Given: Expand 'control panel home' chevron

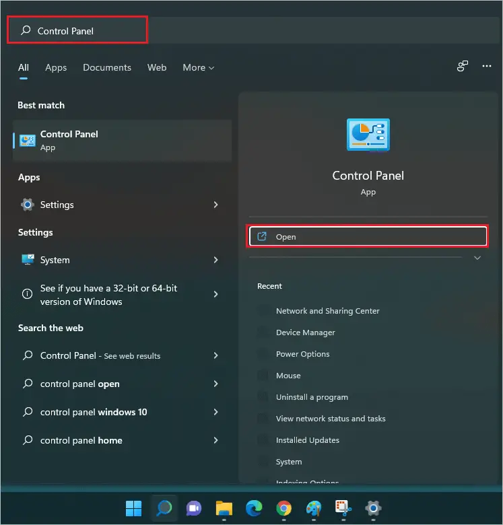Looking at the screenshot, I should [x=215, y=440].
